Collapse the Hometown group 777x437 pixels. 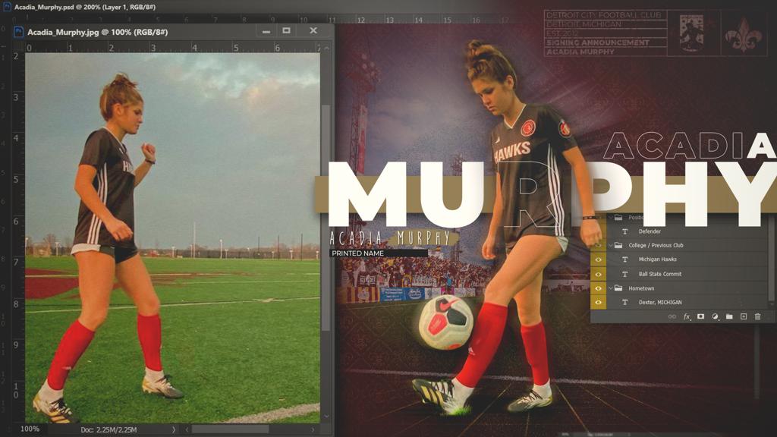[x=611, y=288]
